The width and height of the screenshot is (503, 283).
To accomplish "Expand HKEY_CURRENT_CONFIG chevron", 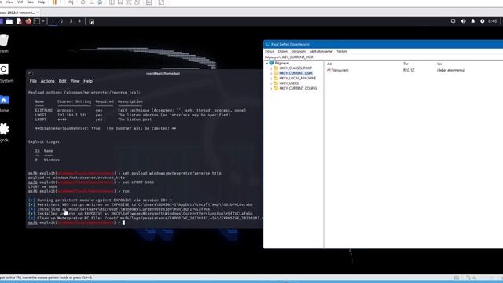I will click(271, 88).
